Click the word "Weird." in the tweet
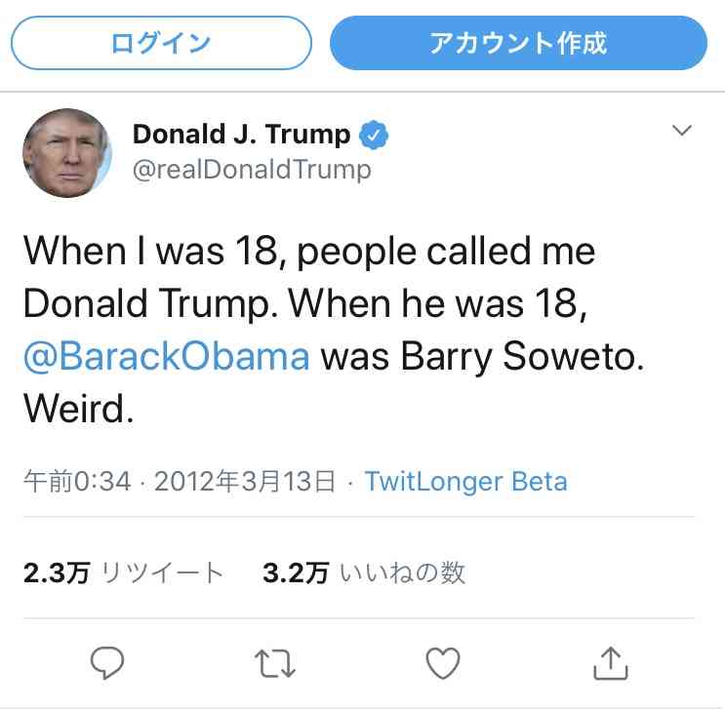Screen dimensions: 725x710 tap(77, 407)
